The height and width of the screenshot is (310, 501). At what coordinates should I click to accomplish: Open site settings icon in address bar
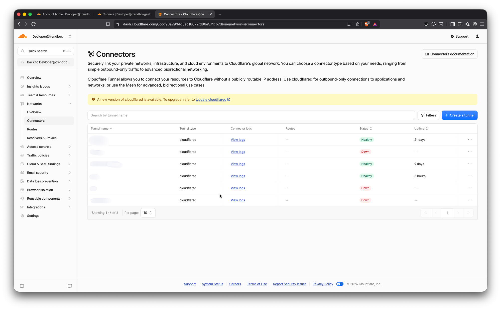pyautogui.click(x=118, y=24)
